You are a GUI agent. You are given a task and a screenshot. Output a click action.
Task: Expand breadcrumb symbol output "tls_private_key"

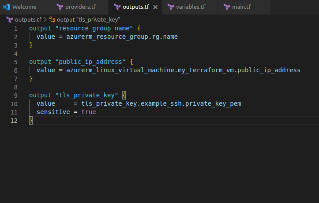click(89, 20)
